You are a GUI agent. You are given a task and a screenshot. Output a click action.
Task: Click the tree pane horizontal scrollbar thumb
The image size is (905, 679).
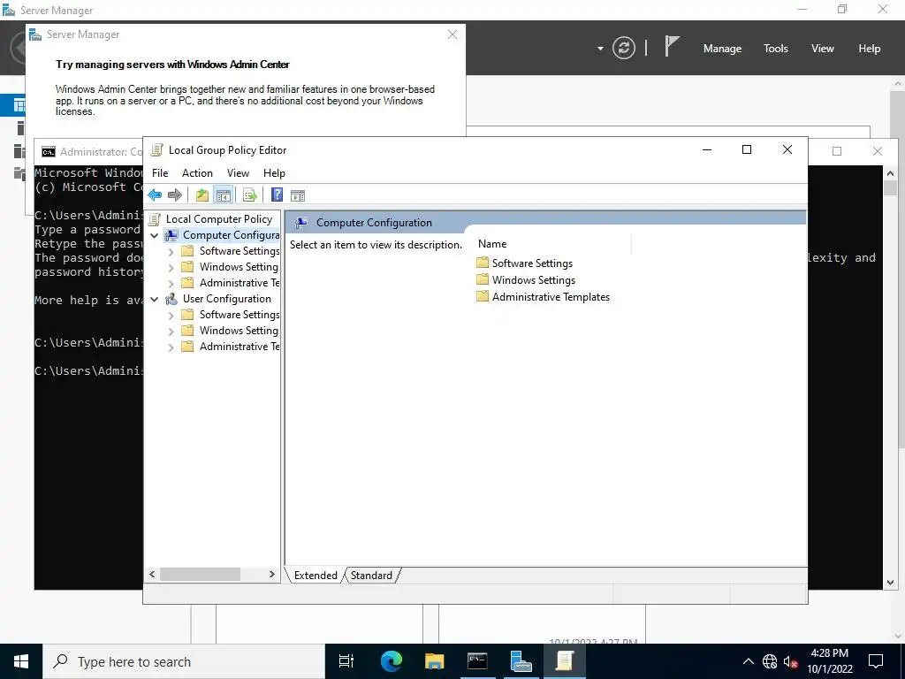click(200, 575)
